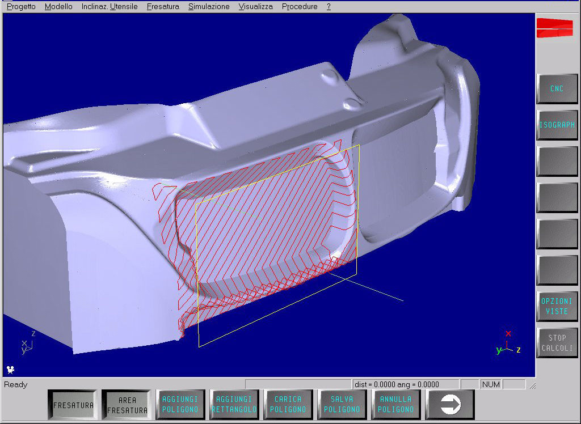Toggle the ISOGRAPH display mode
This screenshot has width=581, height=424.
pyautogui.click(x=557, y=125)
